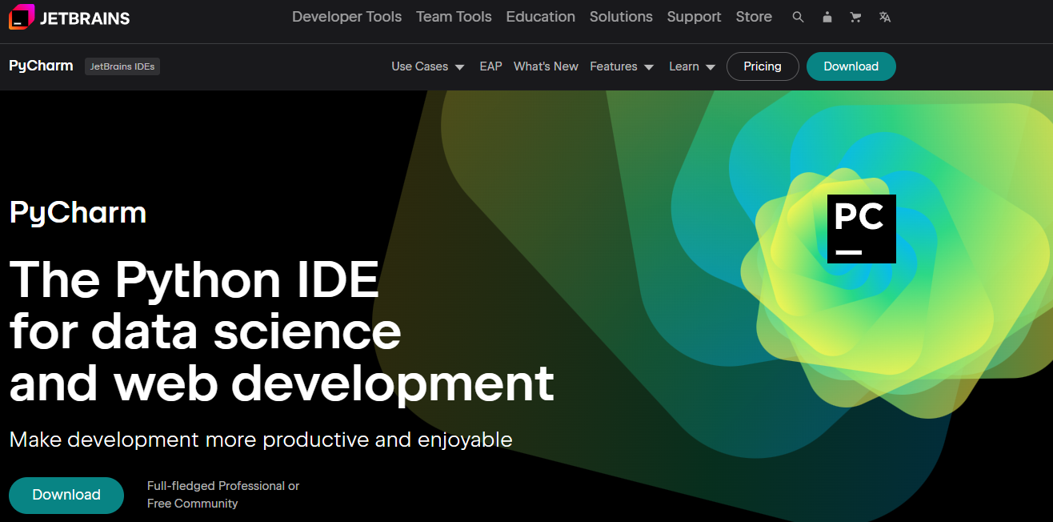
Task: Click the large PyCharm hero title
Action: click(x=78, y=213)
